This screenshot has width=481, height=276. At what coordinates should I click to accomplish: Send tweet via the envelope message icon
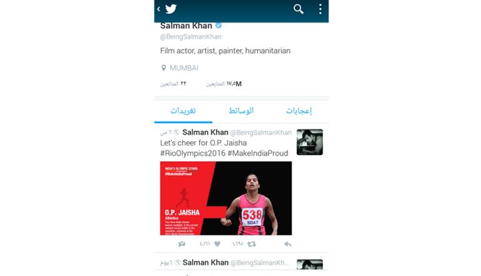182,244
